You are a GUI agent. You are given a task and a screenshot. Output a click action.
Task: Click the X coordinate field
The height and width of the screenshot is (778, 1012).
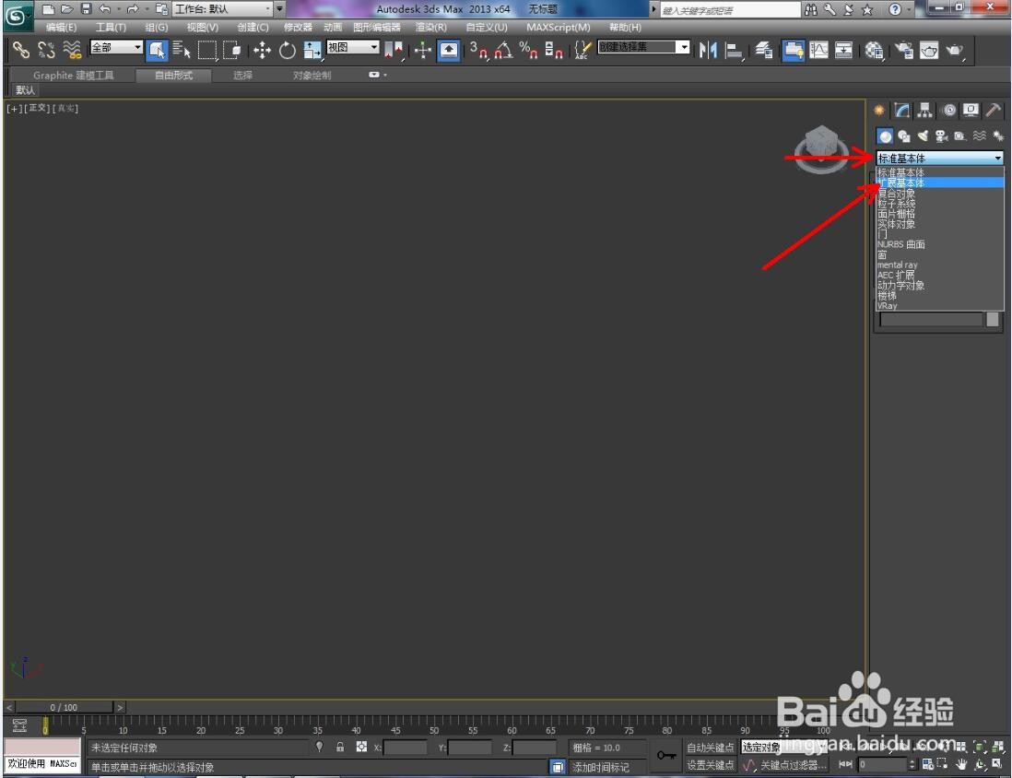coord(406,748)
